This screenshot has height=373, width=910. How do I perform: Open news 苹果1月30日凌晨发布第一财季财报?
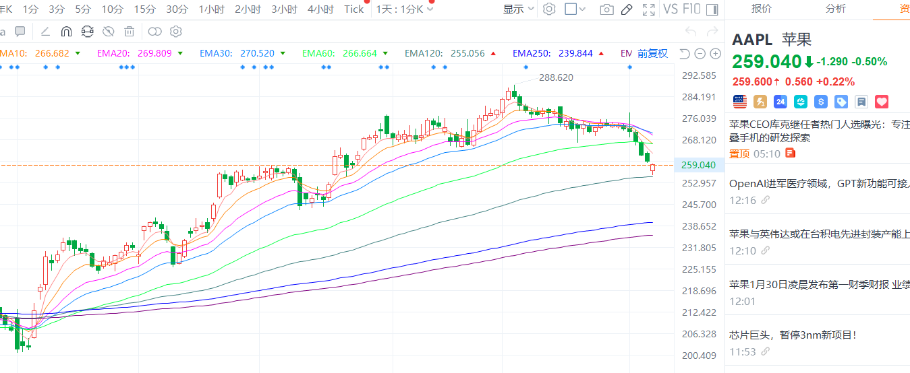820,285
